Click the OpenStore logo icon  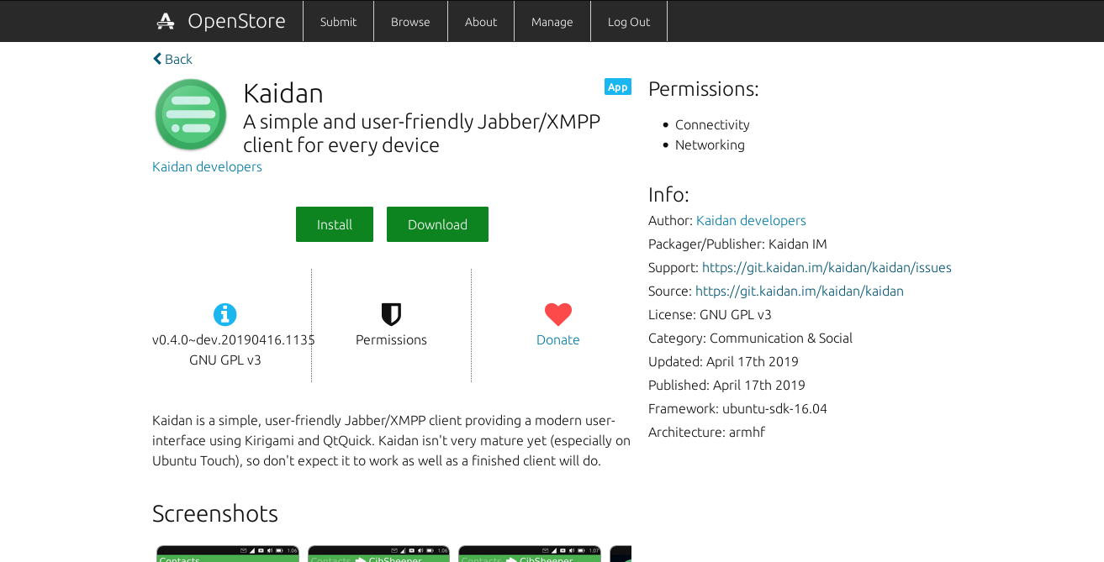[166, 21]
